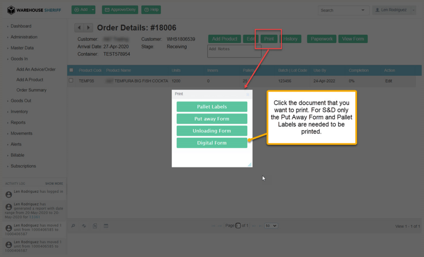The image size is (424, 257).
Task: Open the Len Rodriguez user menu
Action: (x=394, y=10)
